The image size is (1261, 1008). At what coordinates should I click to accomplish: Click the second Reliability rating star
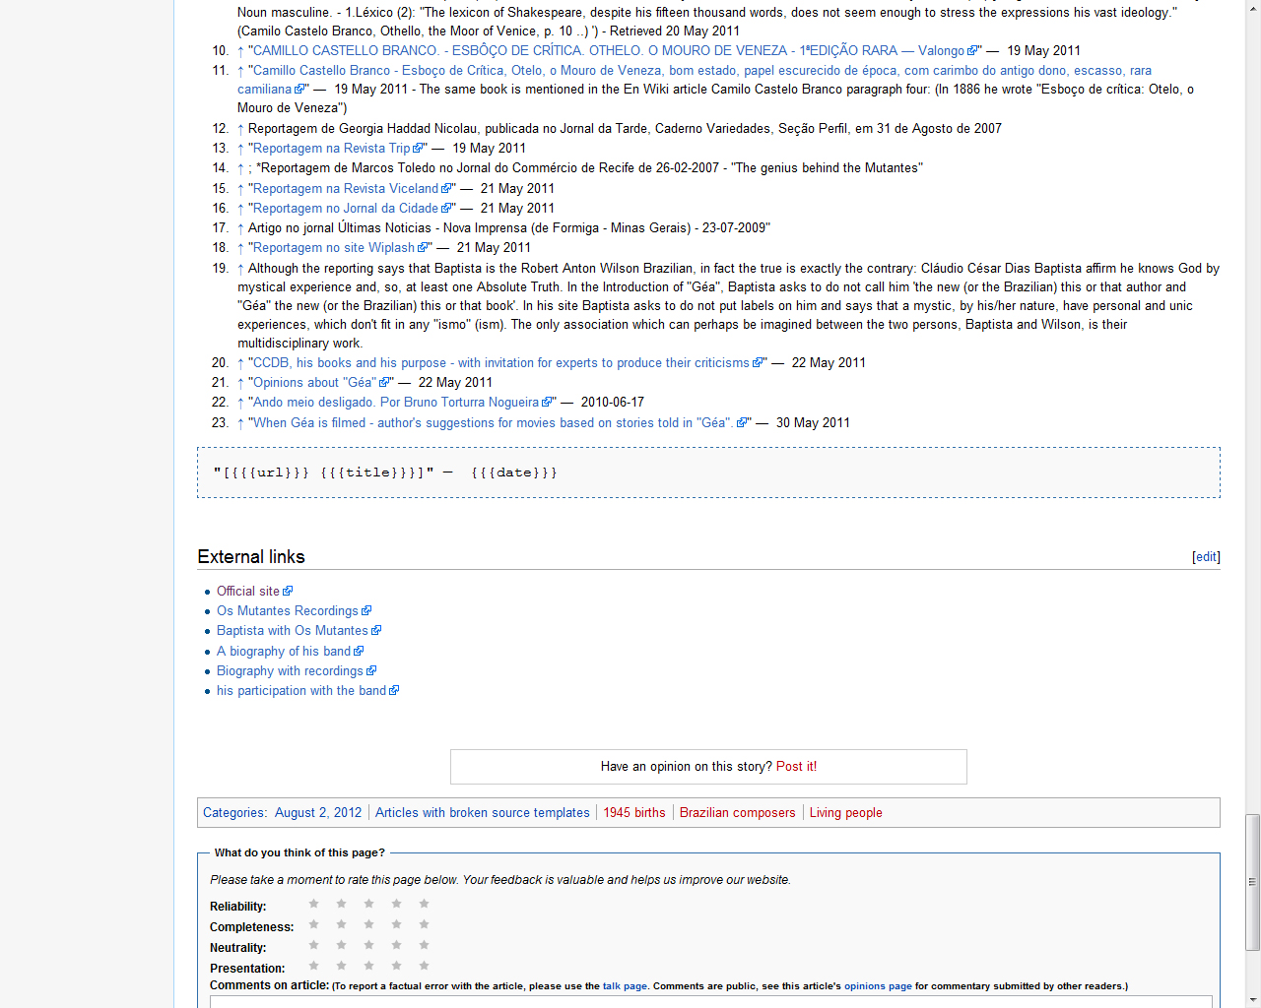tap(341, 904)
